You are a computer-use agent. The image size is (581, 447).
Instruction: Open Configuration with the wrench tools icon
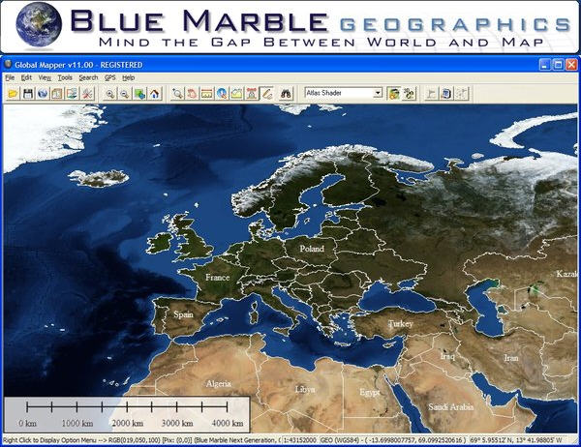point(87,93)
